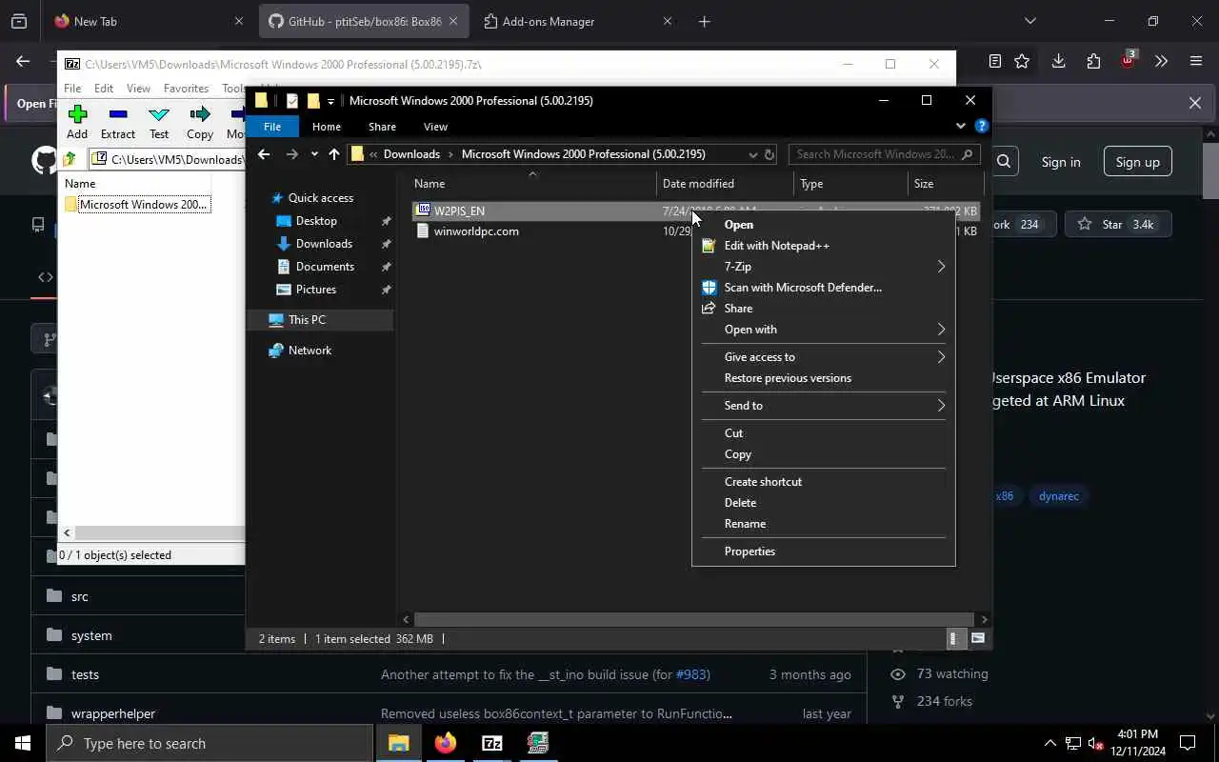The image size is (1219, 762).
Task: Expand Send to submenu
Action: tap(941, 406)
